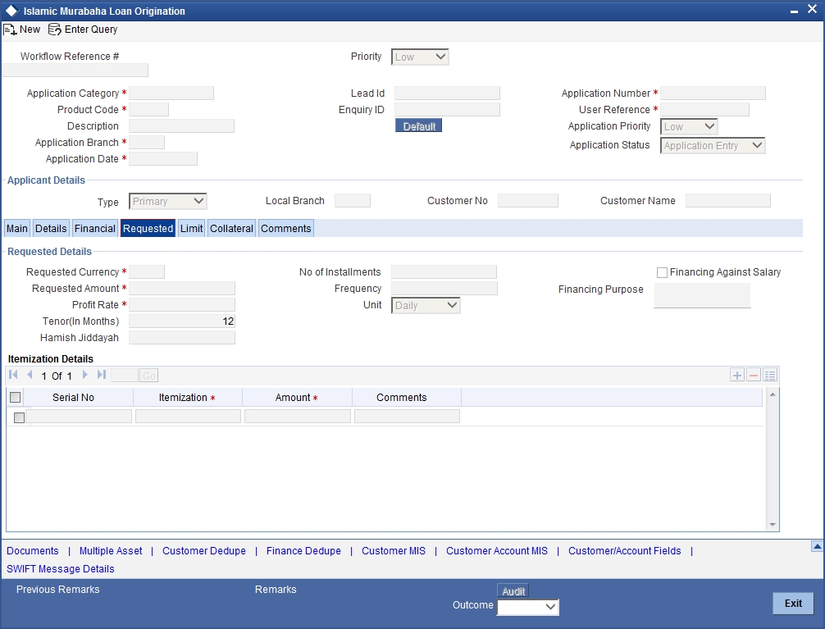This screenshot has width=825, height=629.
Task: Click the Default button
Action: (x=419, y=125)
